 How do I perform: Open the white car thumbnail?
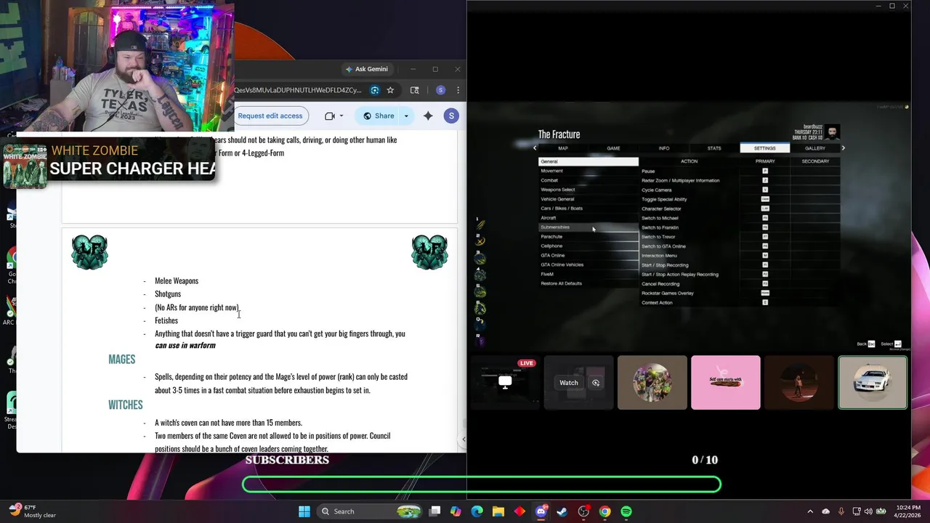(x=873, y=383)
